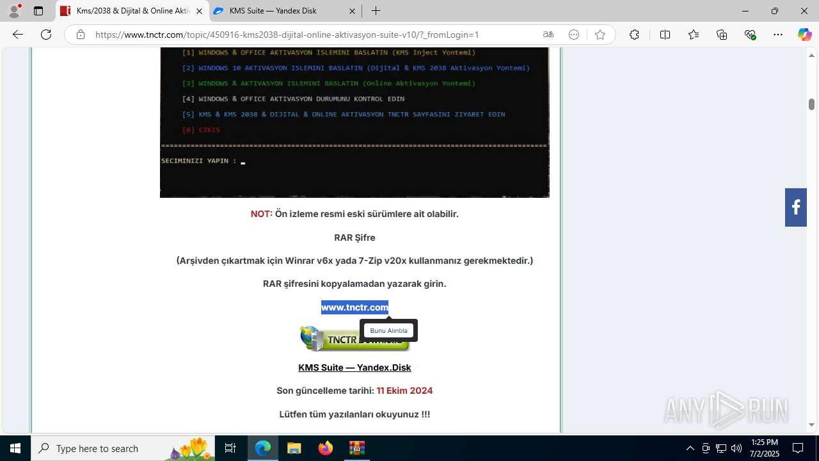Viewport: 819px width, 461px height.
Task: Open Browser essentials icon
Action: pyautogui.click(x=751, y=35)
